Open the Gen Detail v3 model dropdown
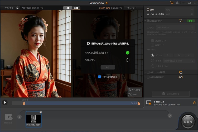198x132 pixels. click(x=175, y=27)
